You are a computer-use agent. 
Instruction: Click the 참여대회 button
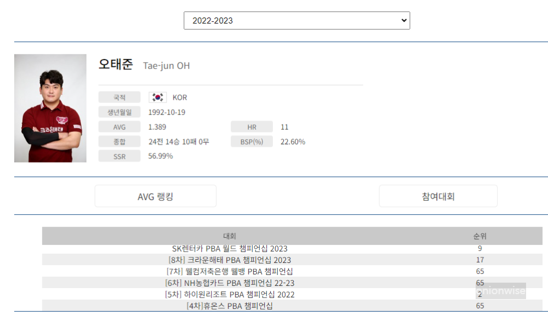point(437,196)
